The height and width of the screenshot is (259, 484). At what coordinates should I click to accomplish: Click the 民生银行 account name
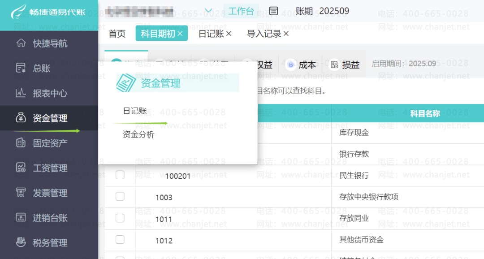click(354, 175)
